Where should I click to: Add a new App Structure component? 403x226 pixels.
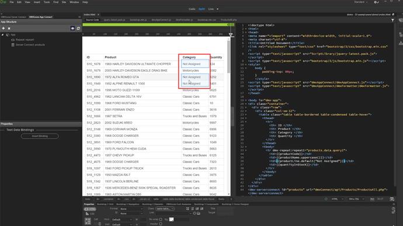4,28
